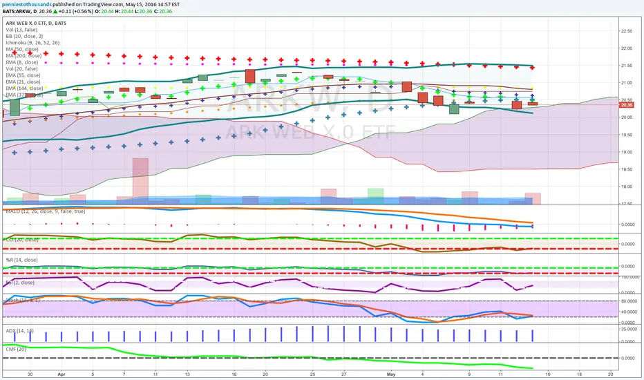Click the 18.50 price axis label
This screenshot has height=380, width=644.
pyautogui.click(x=627, y=169)
